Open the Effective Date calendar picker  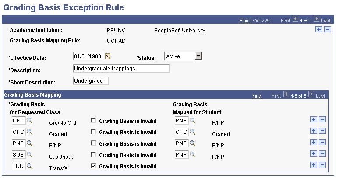(108, 56)
